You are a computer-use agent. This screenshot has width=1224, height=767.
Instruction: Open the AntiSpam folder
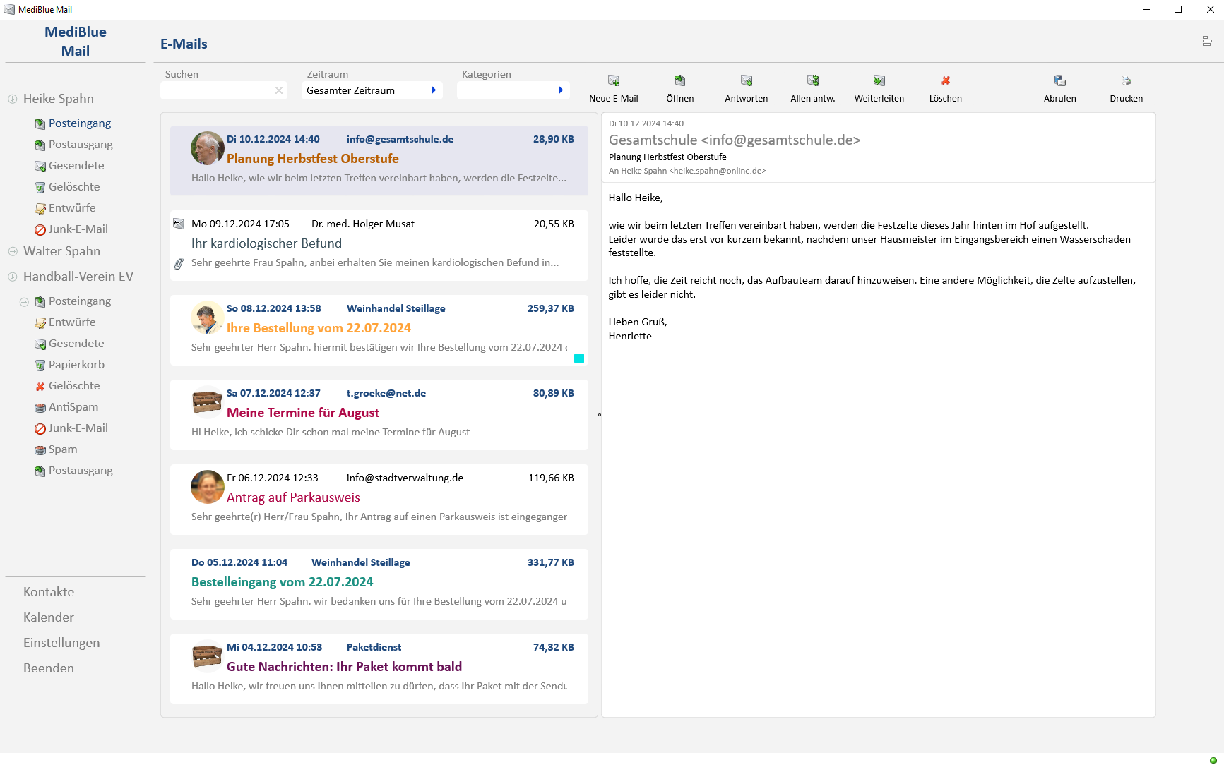click(x=73, y=407)
